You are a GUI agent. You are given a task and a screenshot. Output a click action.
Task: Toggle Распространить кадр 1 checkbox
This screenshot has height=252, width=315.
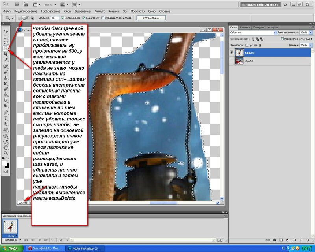282,39
